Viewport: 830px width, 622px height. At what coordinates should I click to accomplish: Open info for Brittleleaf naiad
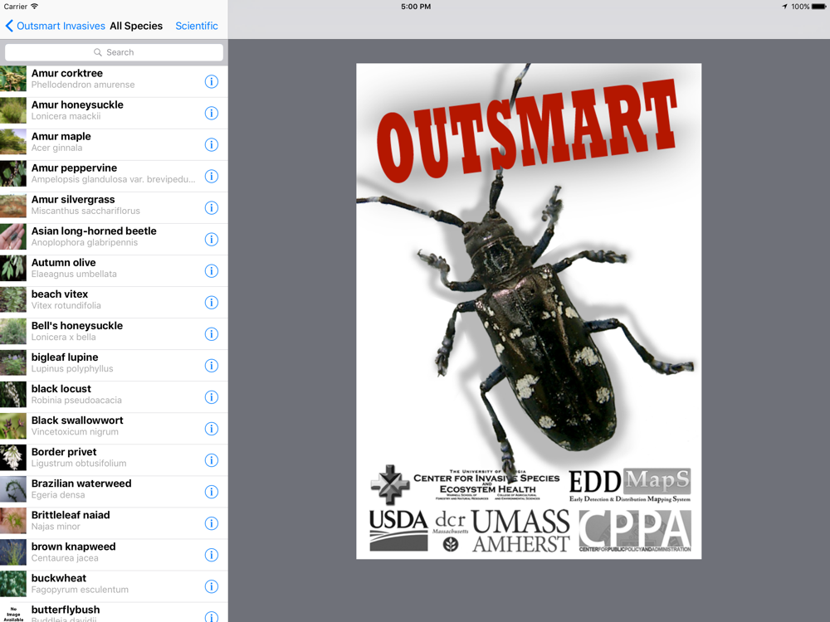coord(211,523)
